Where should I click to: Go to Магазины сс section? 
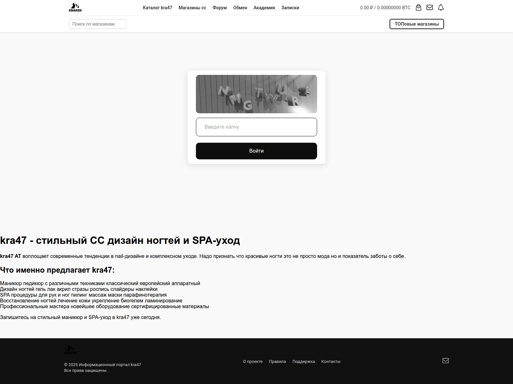pos(192,8)
